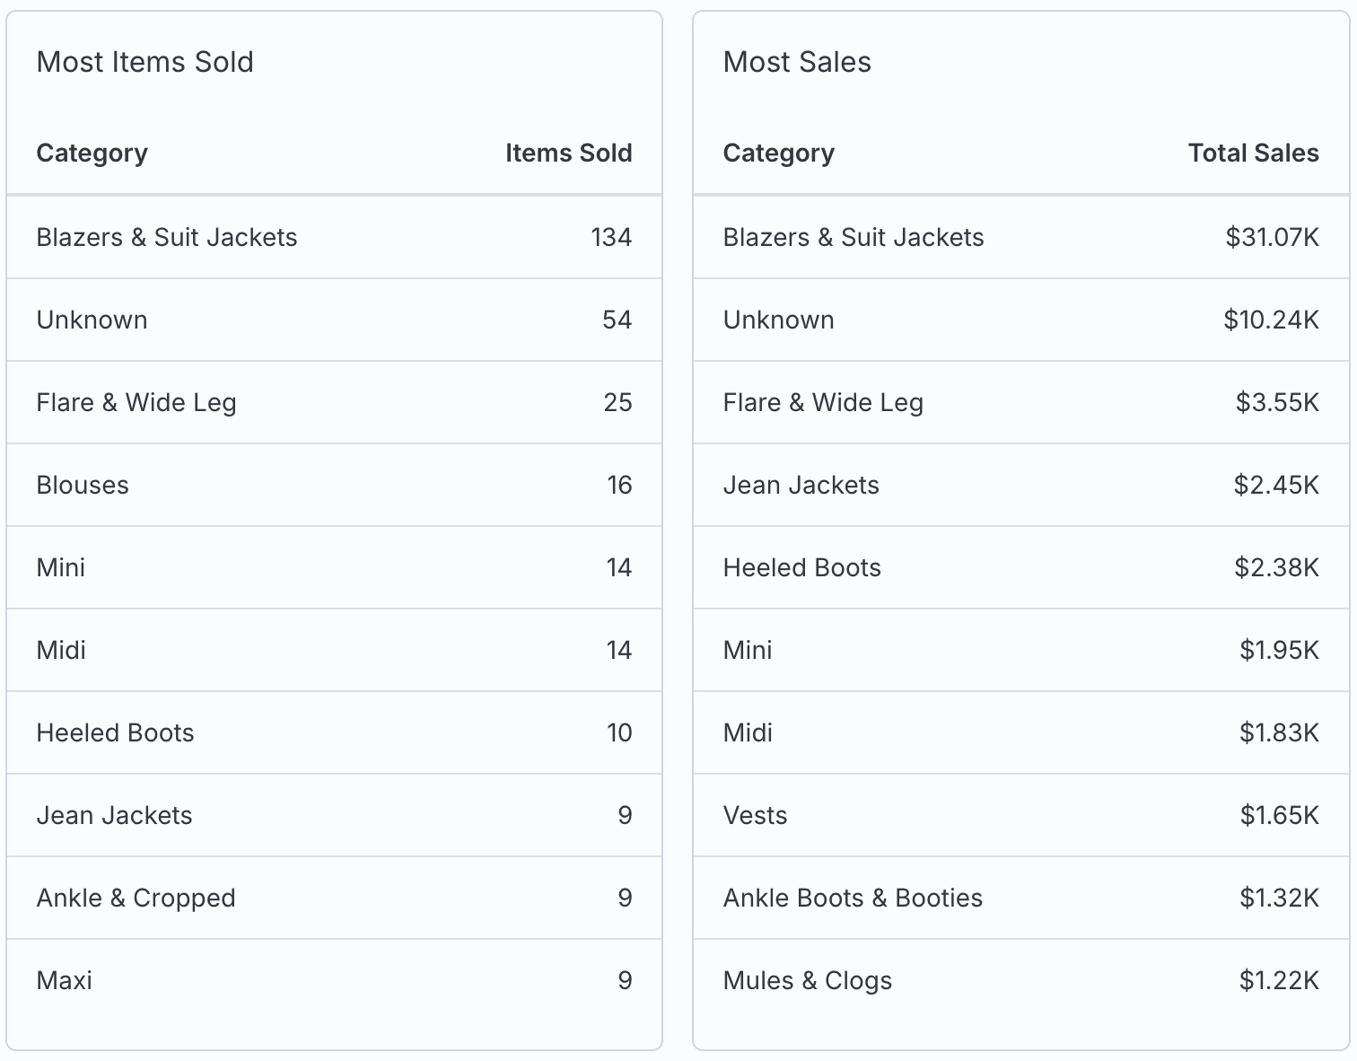Select Category header in Most Sales
Image resolution: width=1357 pixels, height=1061 pixels.
tap(778, 153)
